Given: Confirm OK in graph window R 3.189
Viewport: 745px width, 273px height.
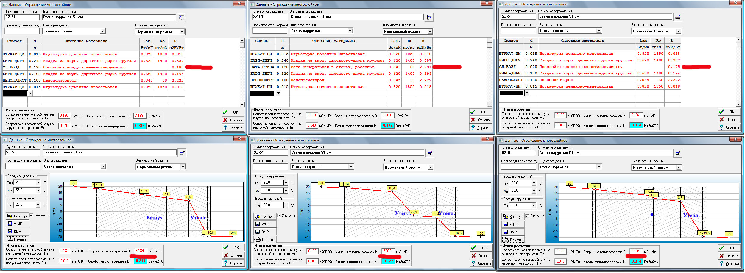Looking at the screenshot, I should [x=233, y=248].
